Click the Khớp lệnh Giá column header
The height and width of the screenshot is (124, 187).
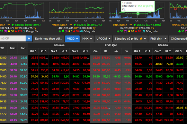[x=96, y=51]
